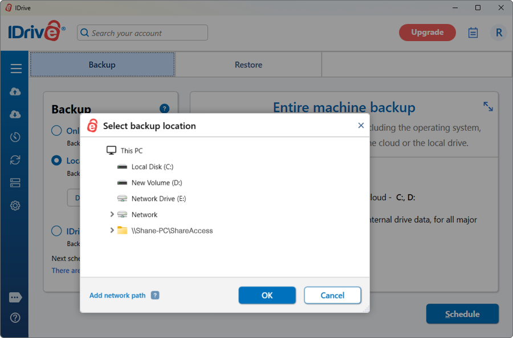Screen dimensions: 513x338
Task: Select the Network label in the tree
Action: (x=144, y=215)
